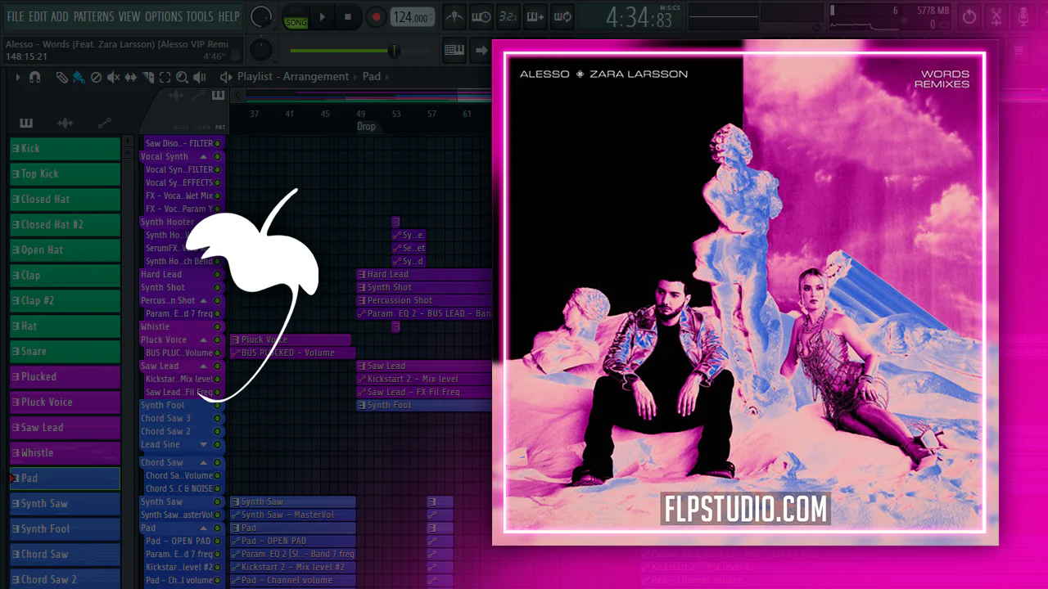This screenshot has height=589, width=1048.
Task: Mute the Whistle track
Action: click(x=217, y=327)
